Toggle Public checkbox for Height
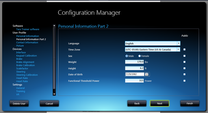 [184, 68]
